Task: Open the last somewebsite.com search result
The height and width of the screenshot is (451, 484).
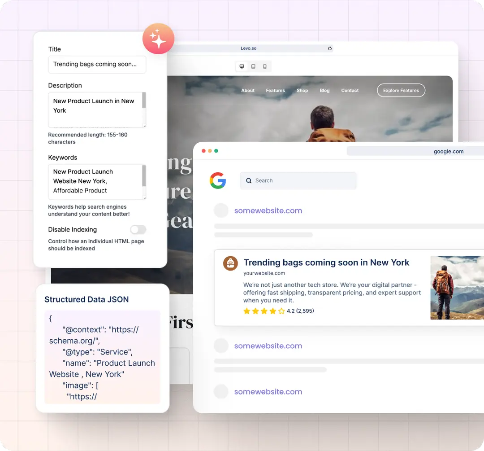Action: [268, 392]
